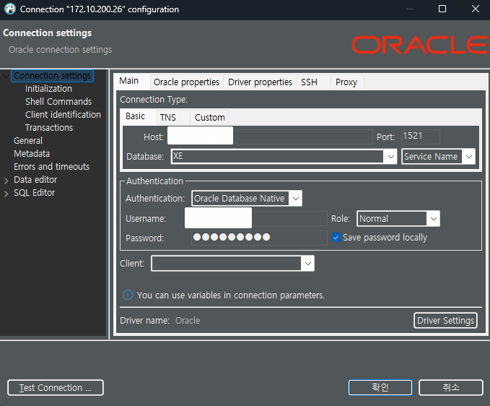The height and width of the screenshot is (406, 490).
Task: Open the Database dropdown arrow
Action: point(390,156)
